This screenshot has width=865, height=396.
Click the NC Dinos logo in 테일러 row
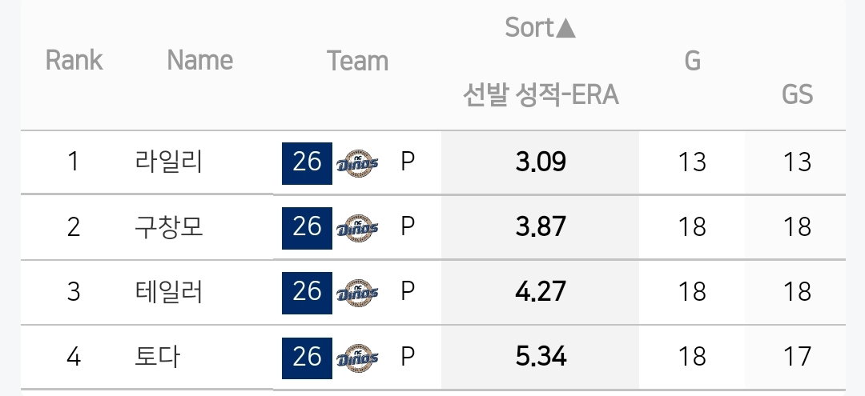(357, 293)
